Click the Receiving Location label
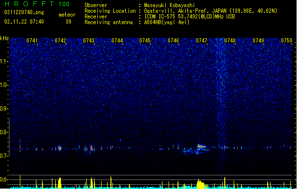Screen dimensions: 297x189 (x=110, y=11)
